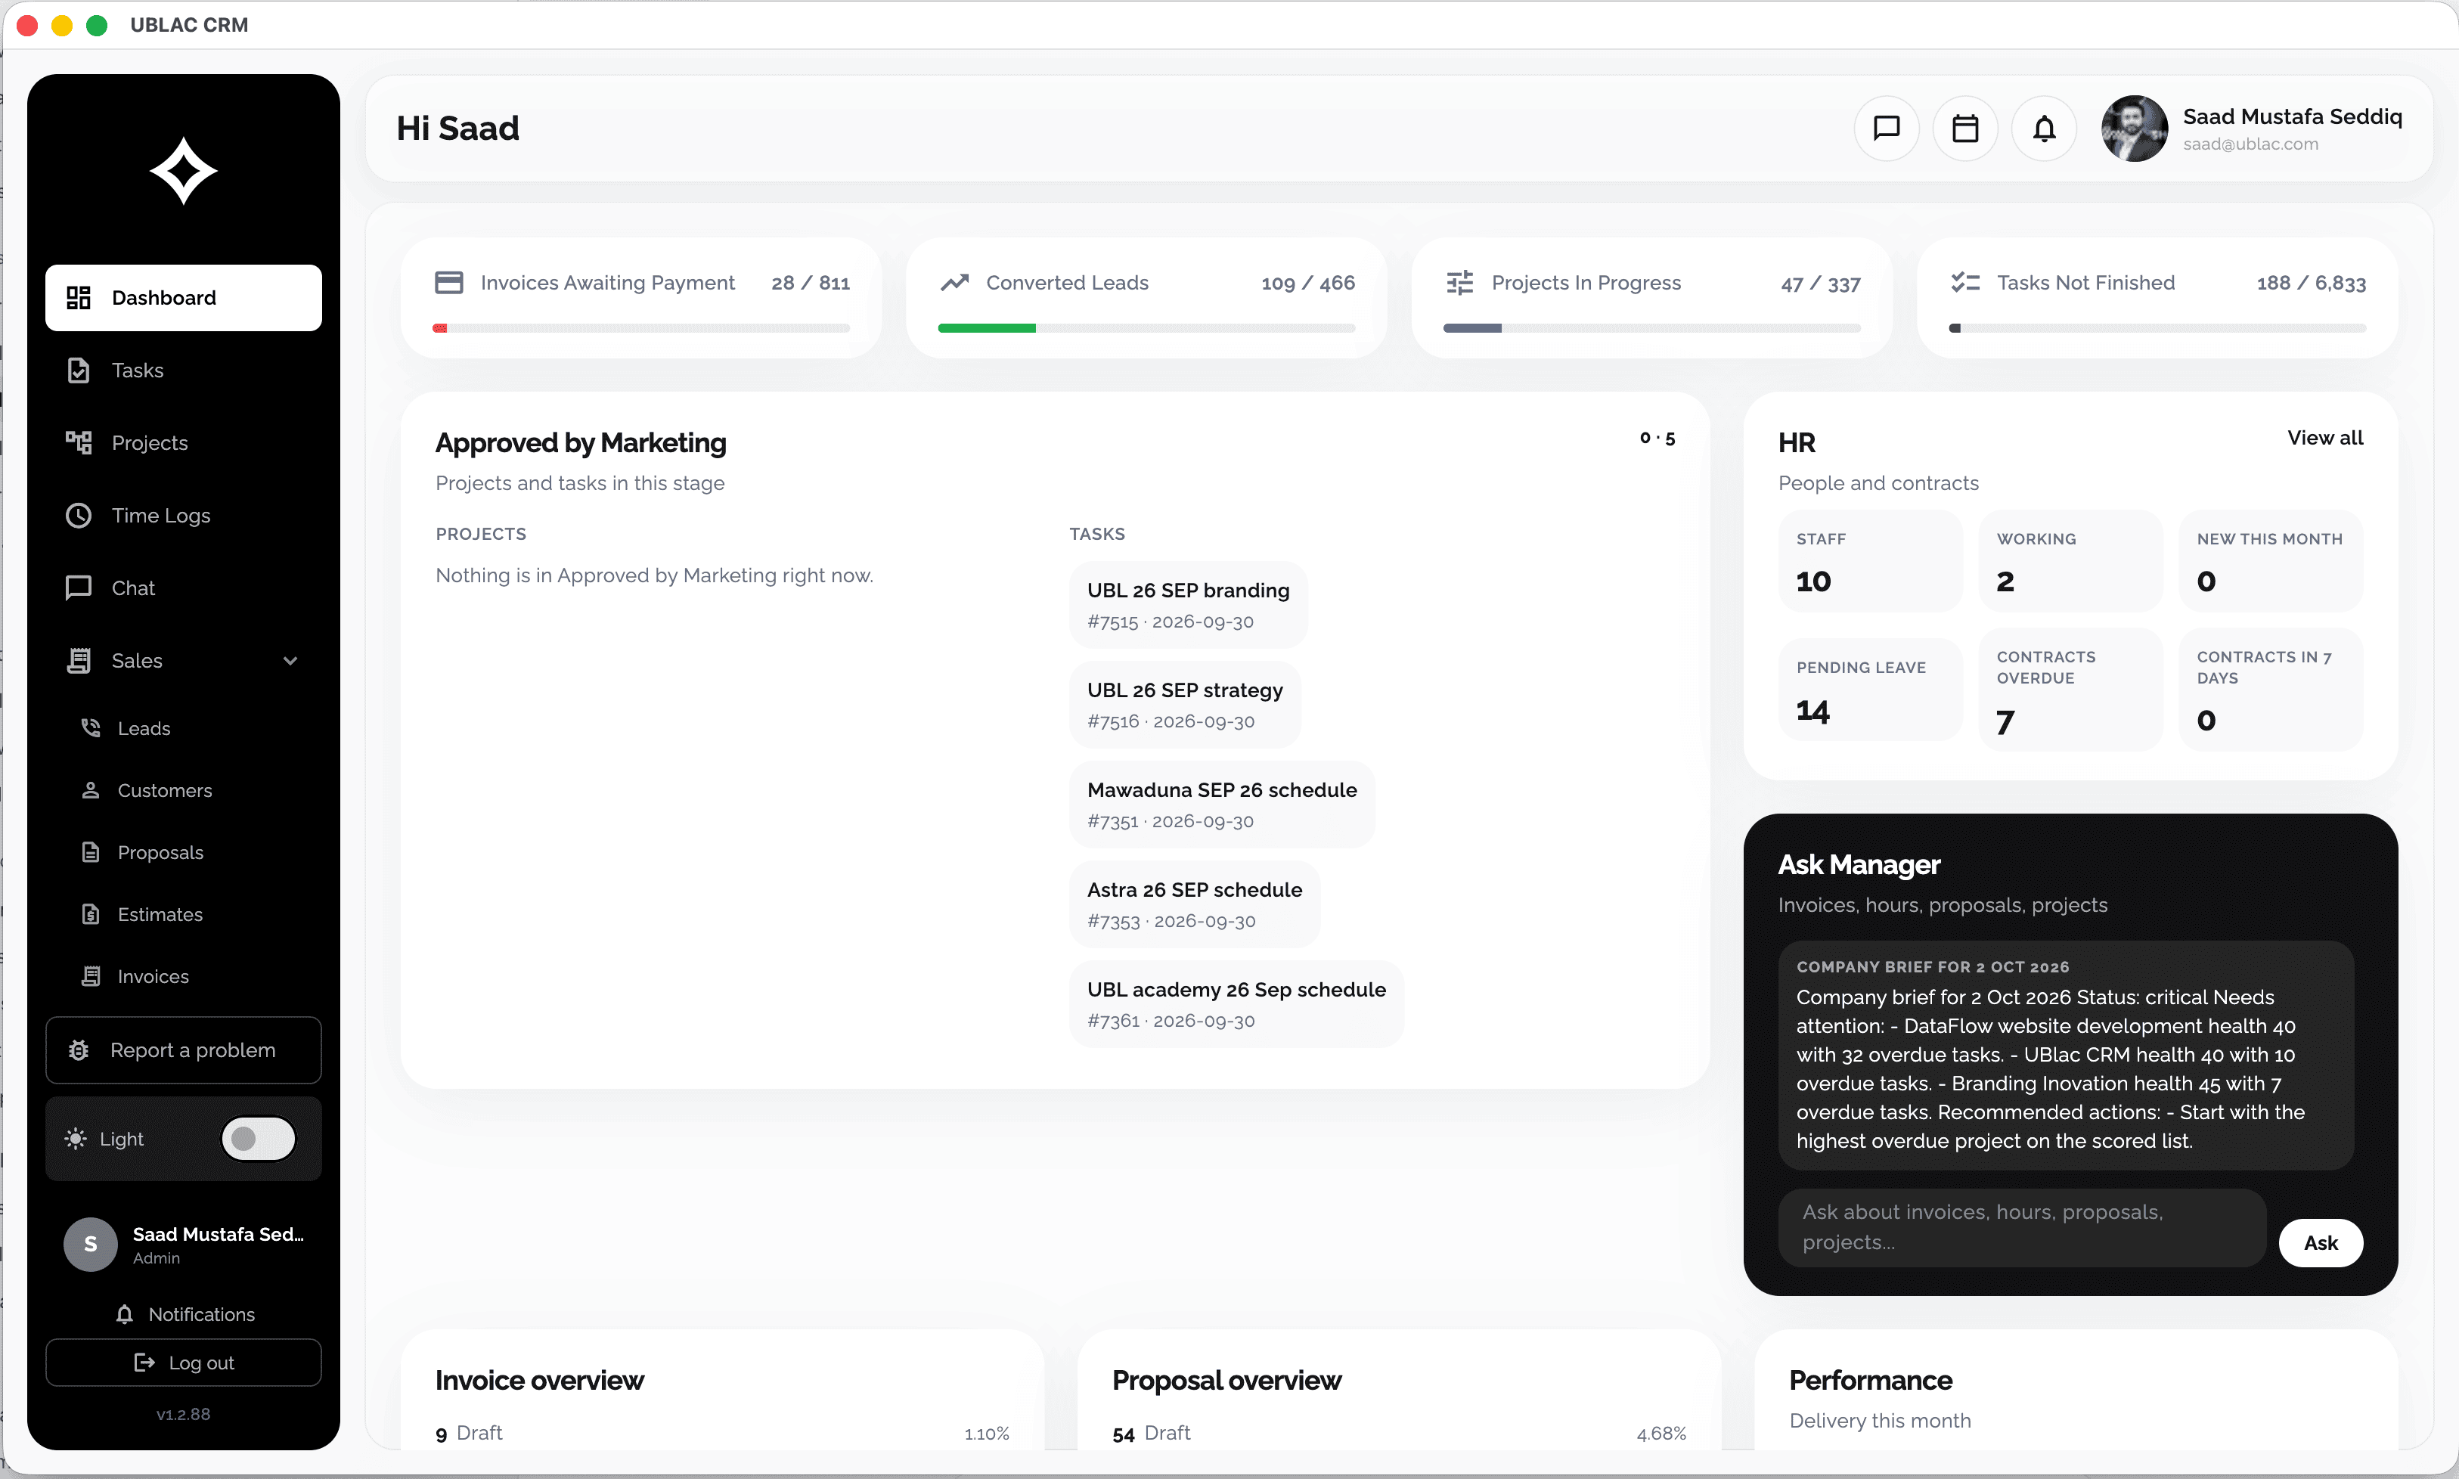The height and width of the screenshot is (1479, 2459).
Task: Click the Tasks icon in the sidebar
Action: [79, 371]
